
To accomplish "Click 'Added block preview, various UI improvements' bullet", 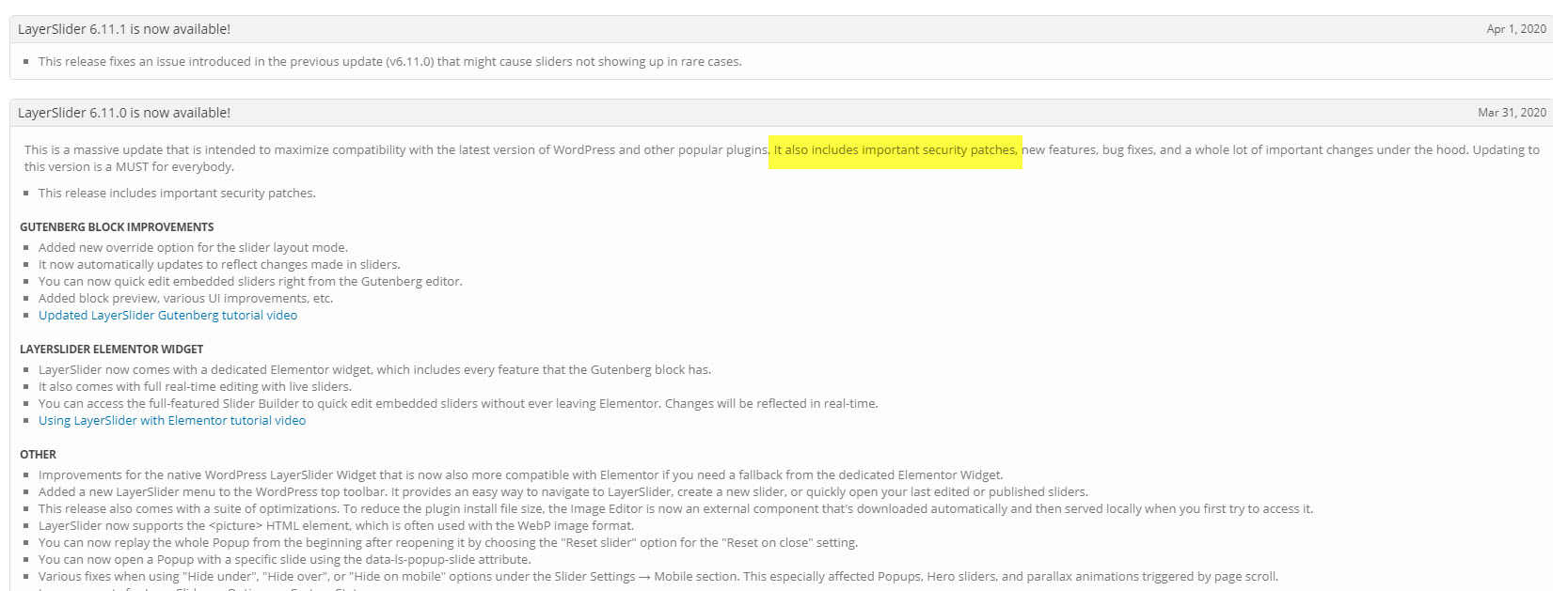I will 185,299.
